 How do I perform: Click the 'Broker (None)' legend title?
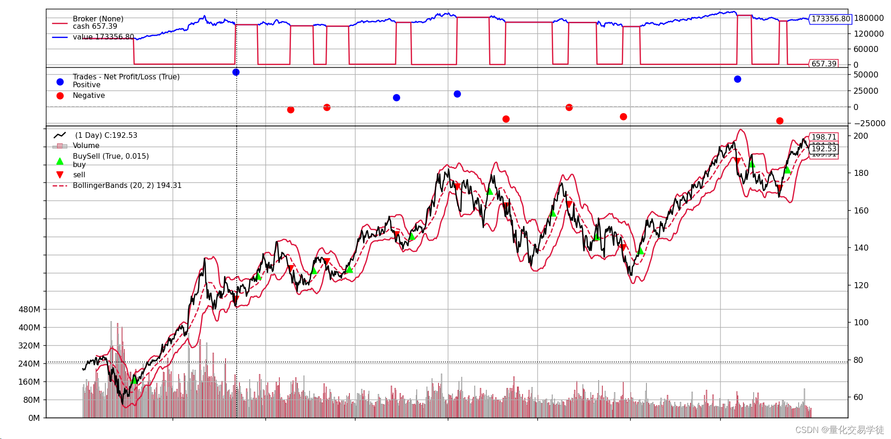tap(98, 19)
